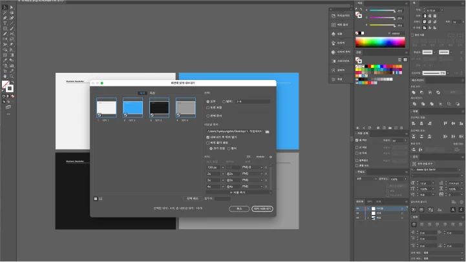Show the Swatches panel as a thumbnail grid

pyautogui.click(x=405, y=59)
